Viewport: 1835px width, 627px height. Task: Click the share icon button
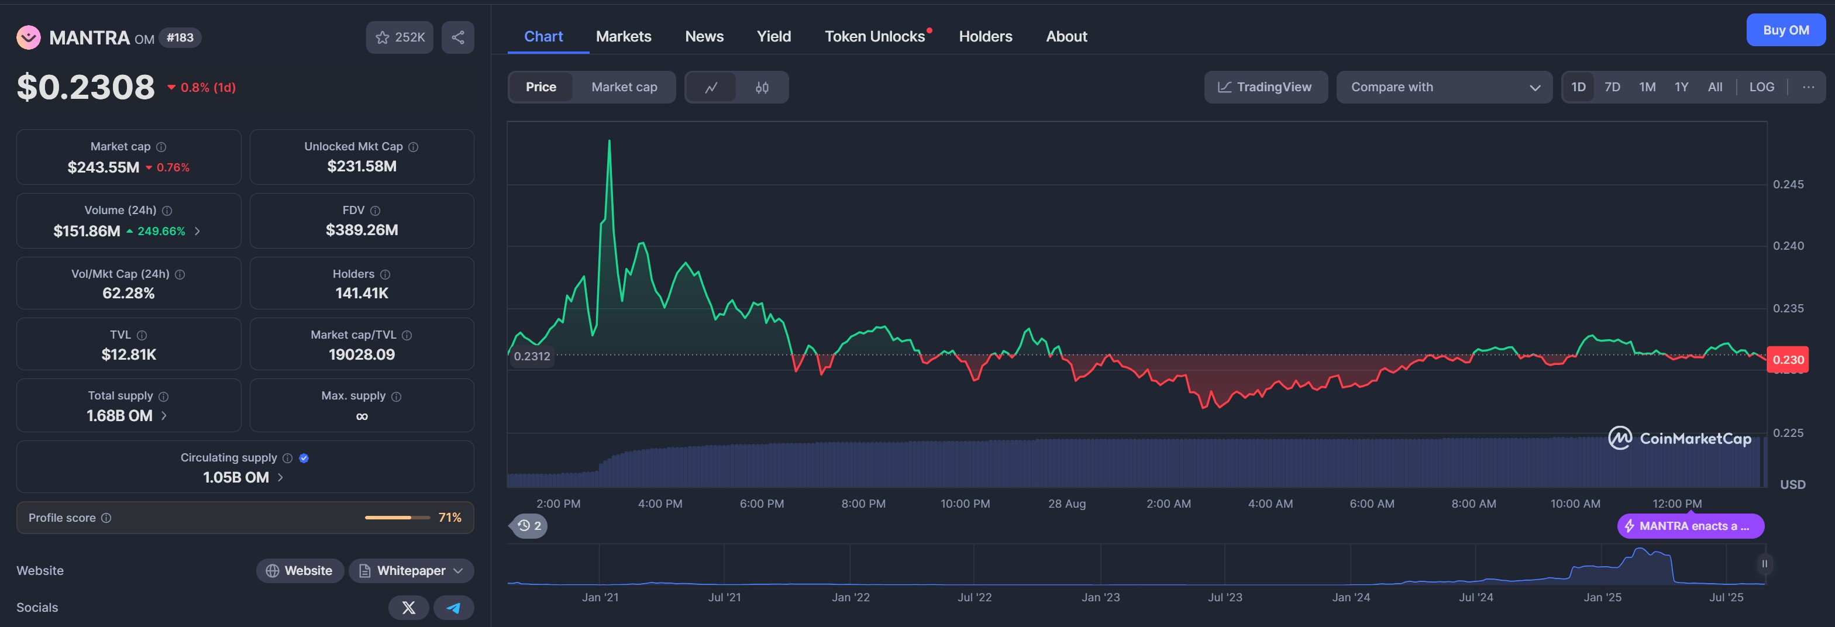pyautogui.click(x=457, y=37)
